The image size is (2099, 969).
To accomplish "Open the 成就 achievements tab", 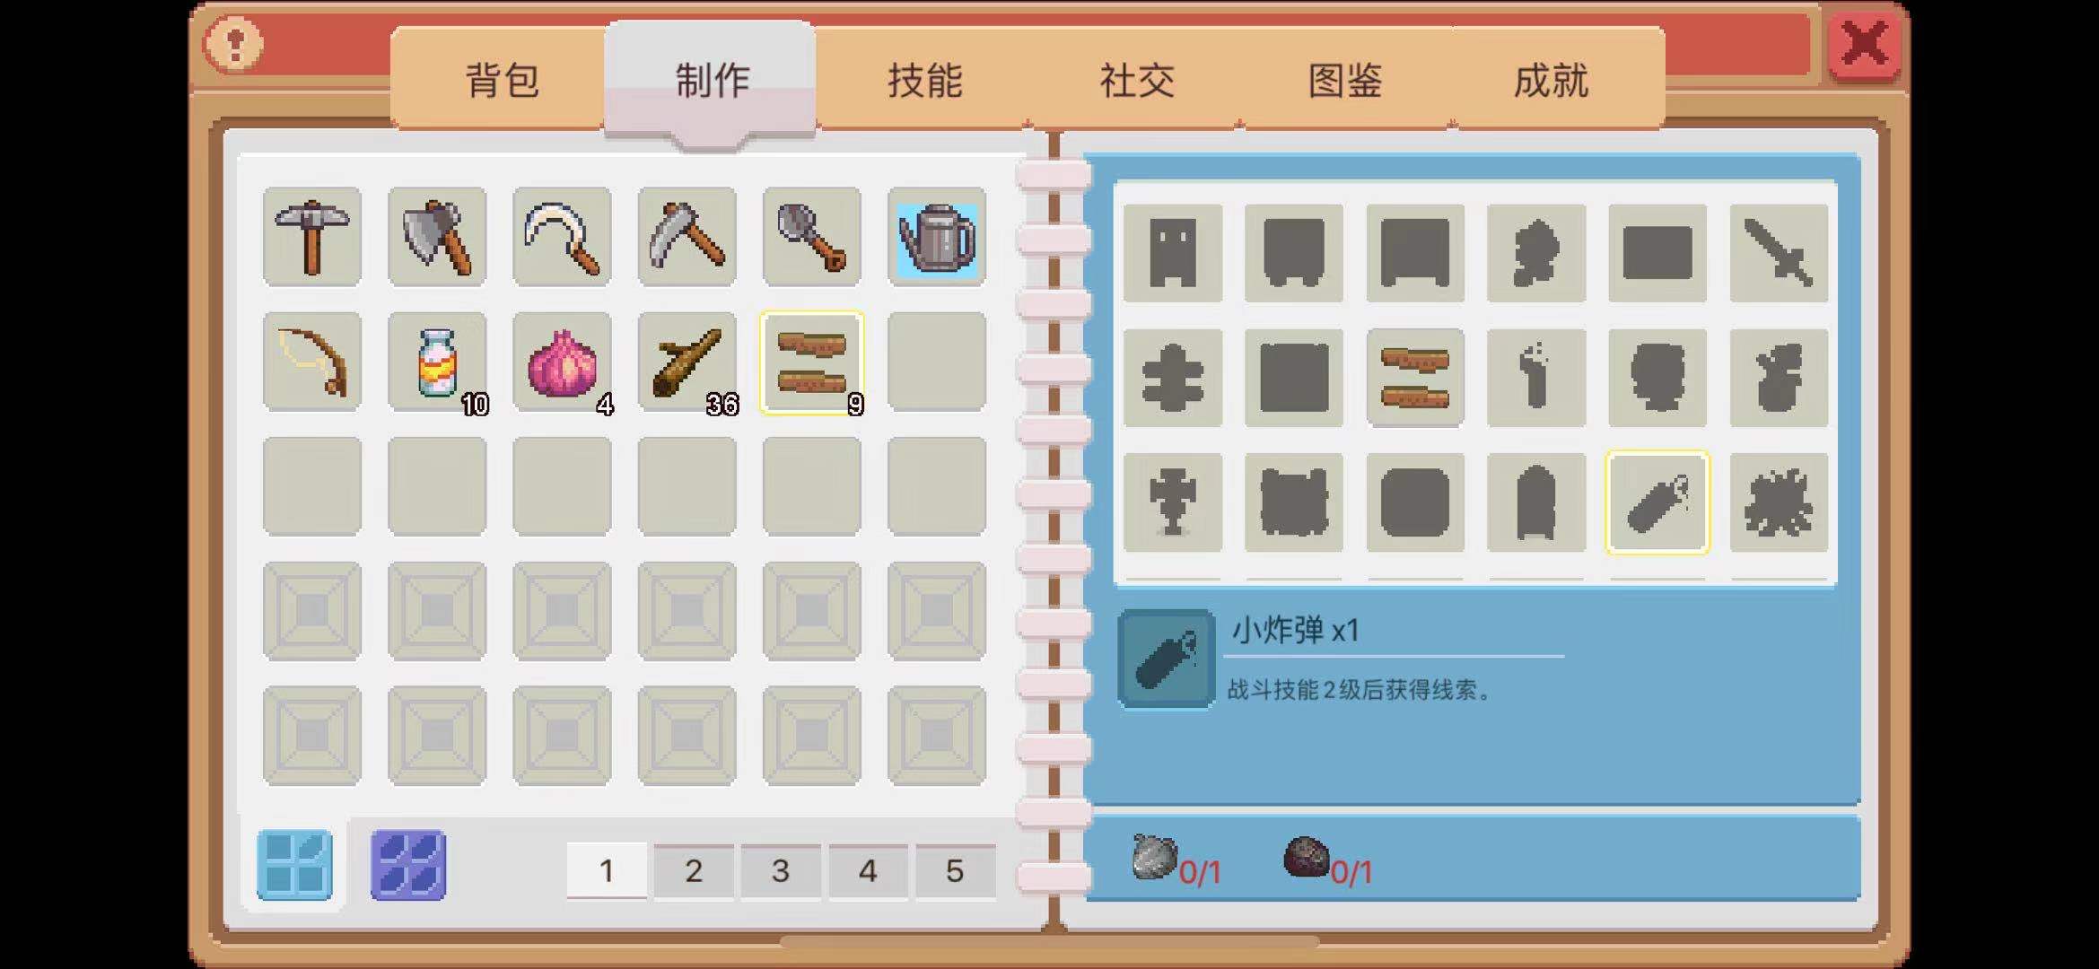I will tap(1551, 80).
